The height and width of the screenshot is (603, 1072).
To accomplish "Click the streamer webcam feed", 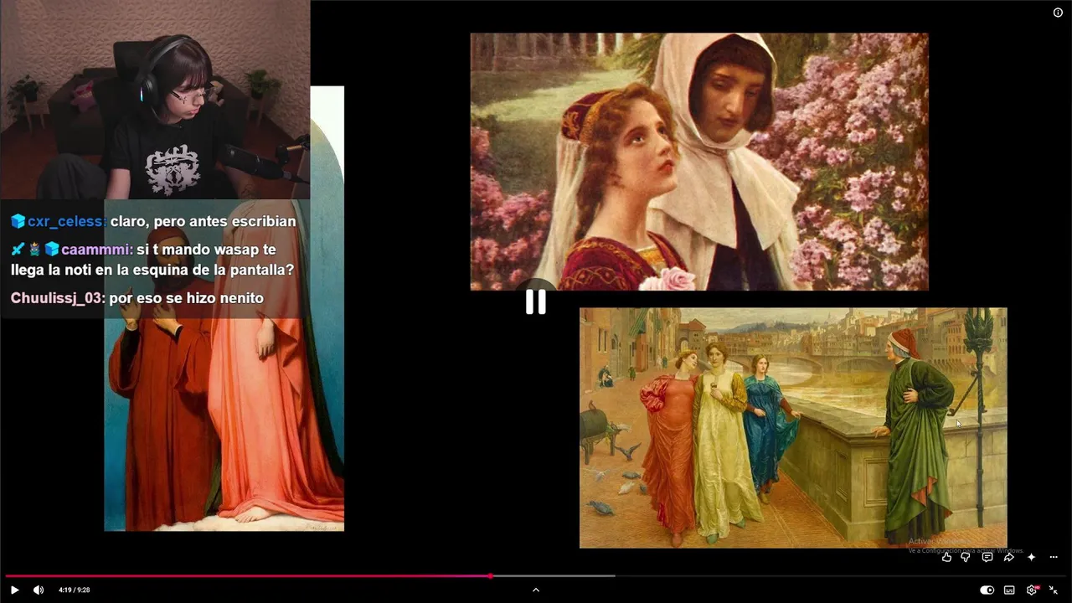I will click(x=155, y=100).
